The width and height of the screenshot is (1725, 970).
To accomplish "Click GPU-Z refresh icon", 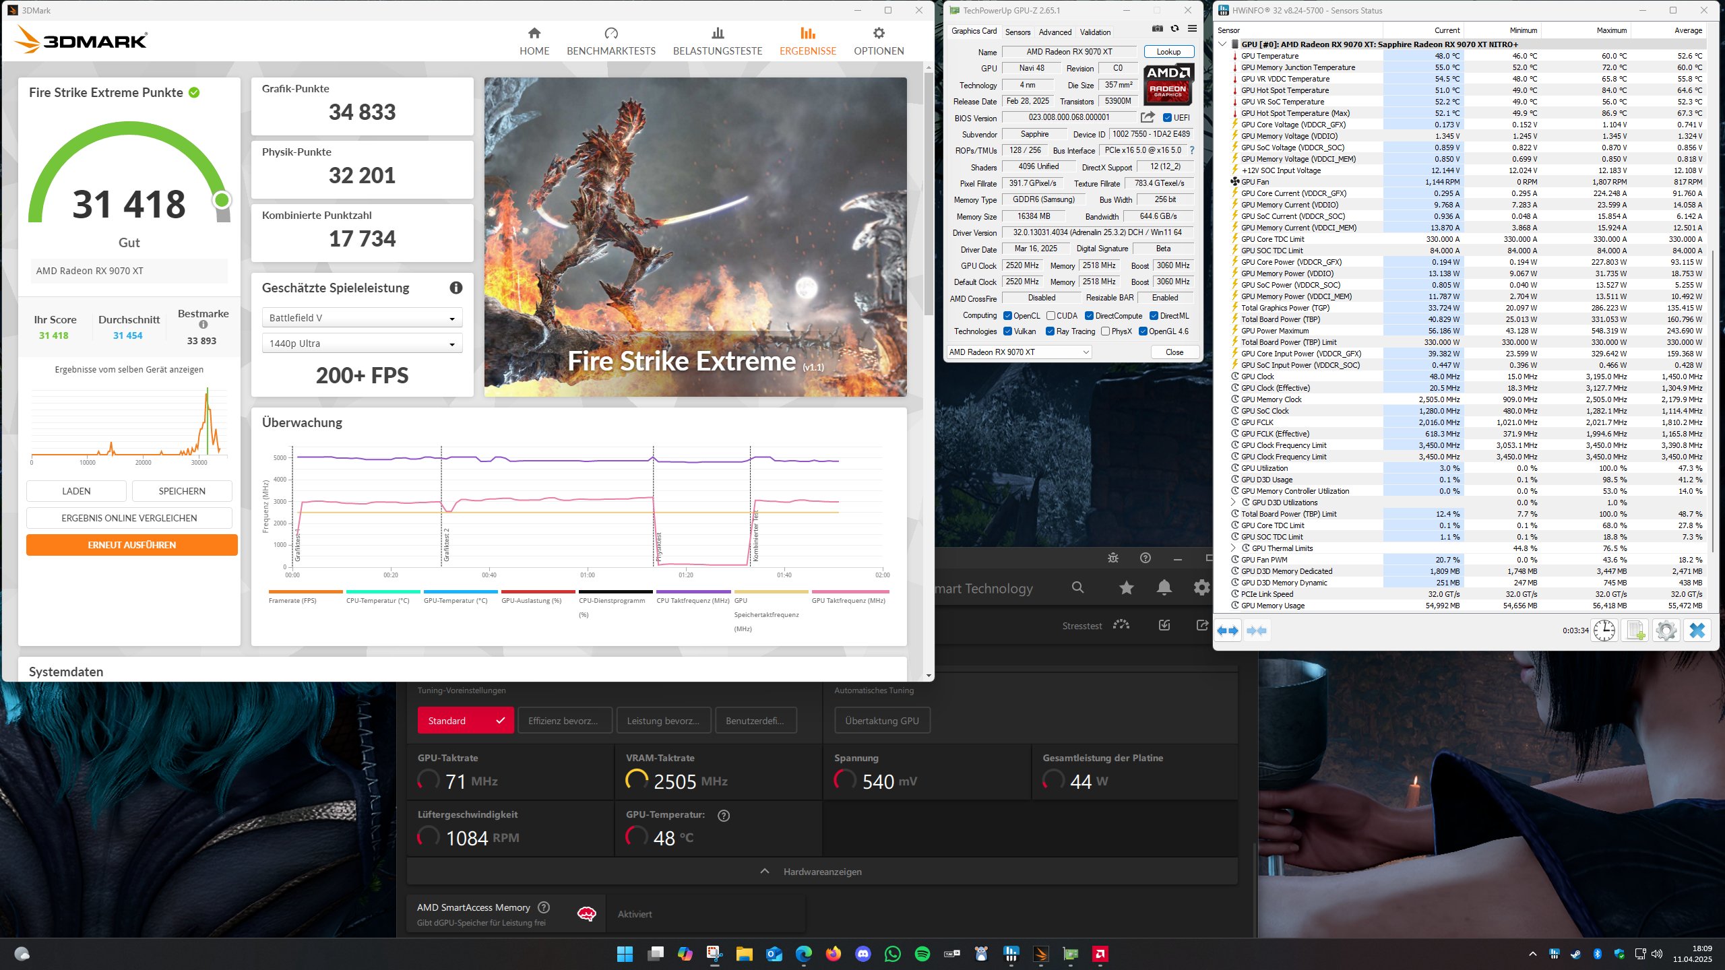I will point(1174,28).
